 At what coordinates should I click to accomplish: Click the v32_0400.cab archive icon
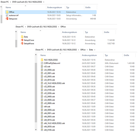pos(42,97)
